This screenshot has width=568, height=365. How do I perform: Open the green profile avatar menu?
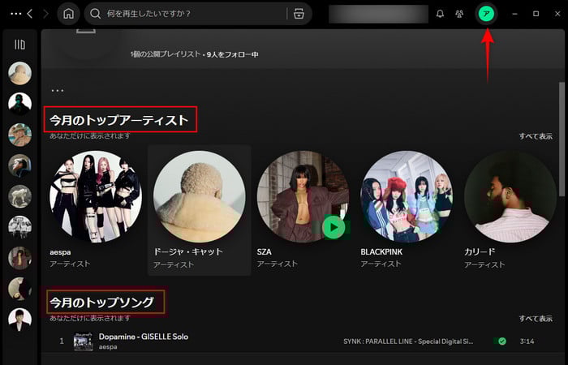coord(486,14)
